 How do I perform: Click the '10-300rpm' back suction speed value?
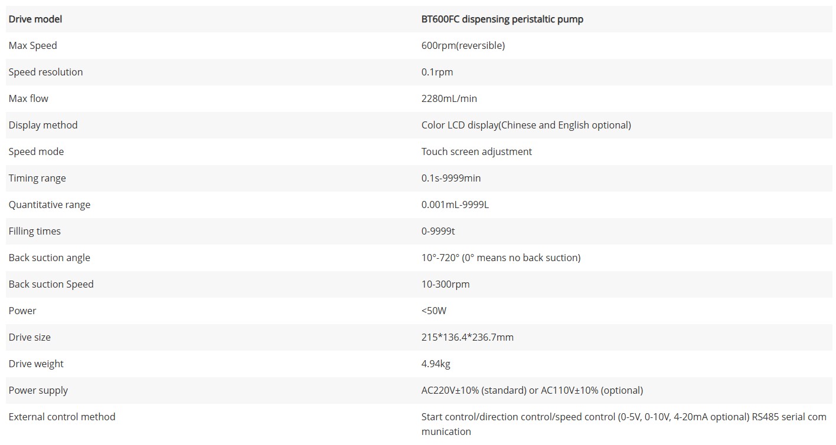[x=445, y=285]
